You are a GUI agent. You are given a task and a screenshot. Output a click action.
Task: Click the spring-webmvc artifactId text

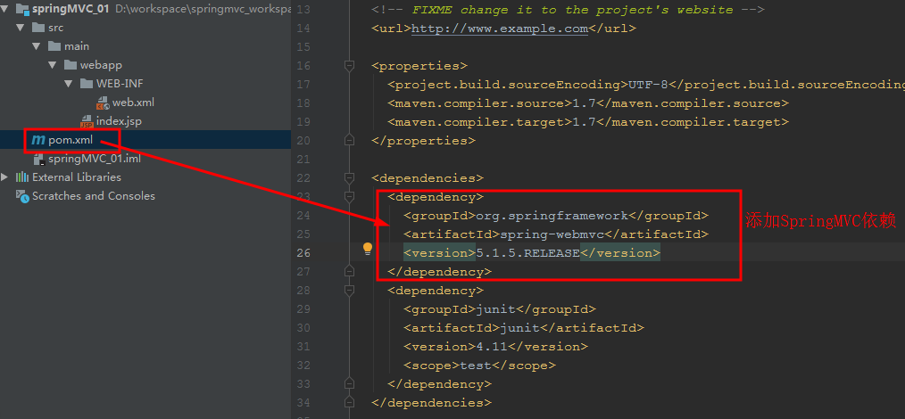pos(552,234)
